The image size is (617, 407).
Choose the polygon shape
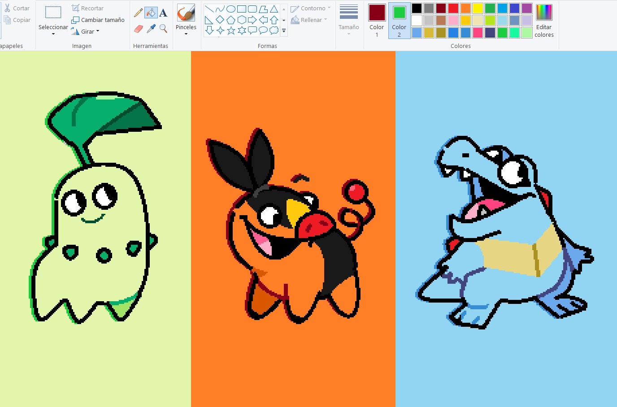(263, 9)
